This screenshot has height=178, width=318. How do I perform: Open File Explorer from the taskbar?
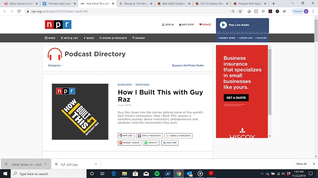click(124, 174)
